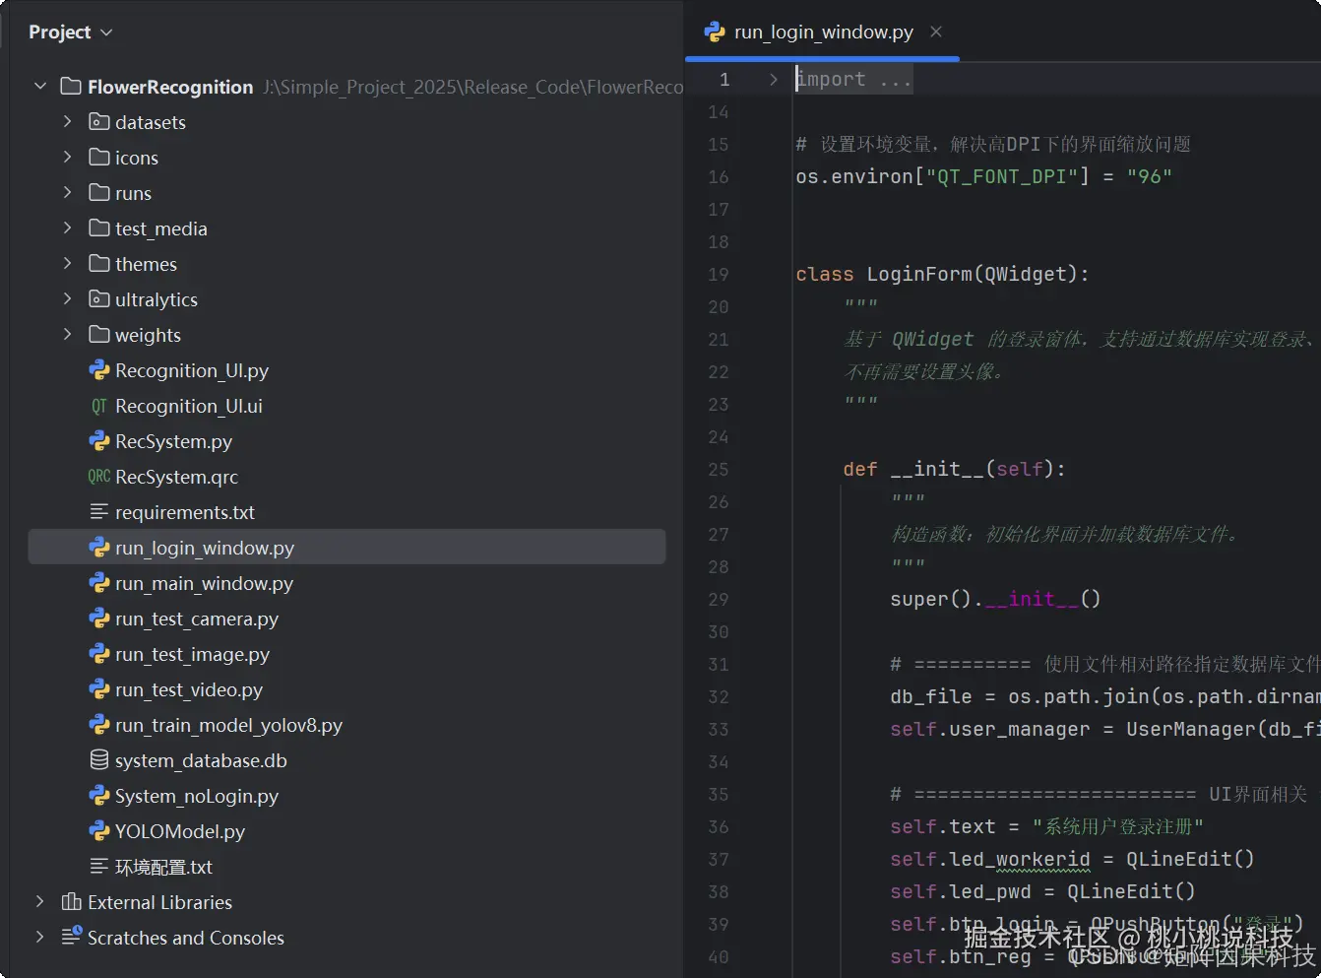Click Python icon beside RecSystem.py
This screenshot has width=1321, height=978.
tap(98, 441)
